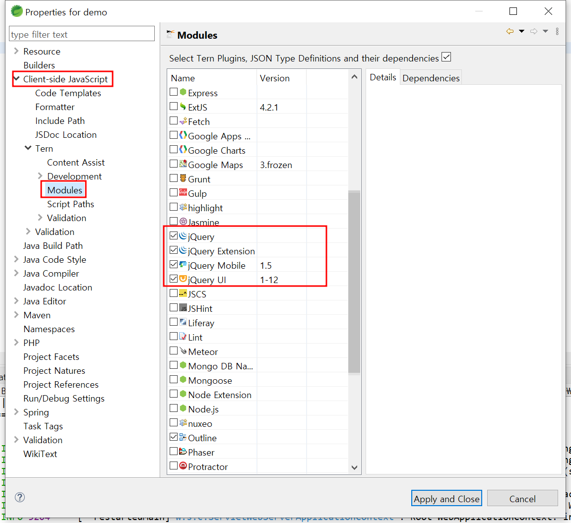Uncheck the Outline module checkbox
Screen dimensions: 571x523
pyautogui.click(x=174, y=437)
